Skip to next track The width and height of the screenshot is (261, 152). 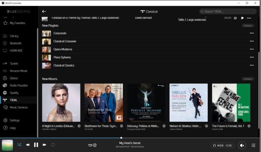point(44,145)
